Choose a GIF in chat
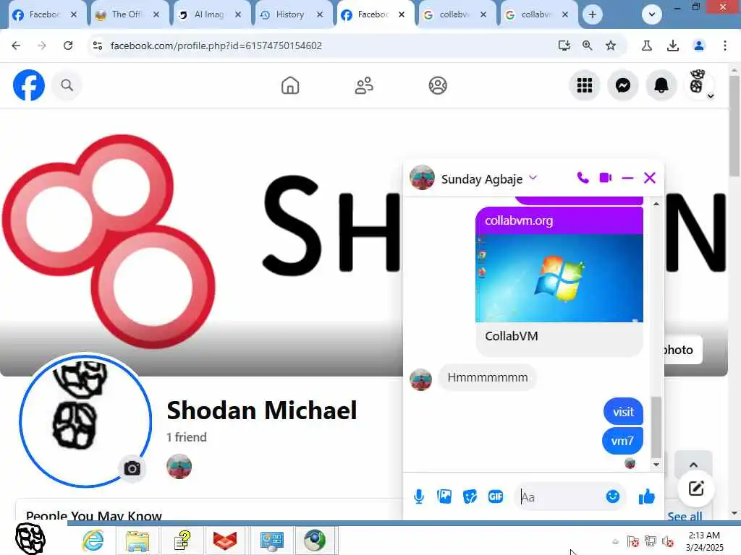 pyautogui.click(x=495, y=496)
